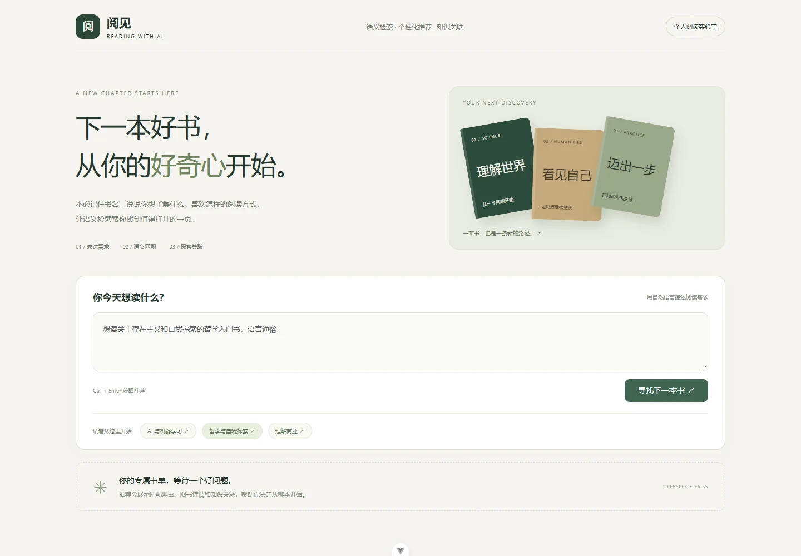Click the 一本书，也是一条新的路径 link
The image size is (801, 556).
[x=502, y=234]
